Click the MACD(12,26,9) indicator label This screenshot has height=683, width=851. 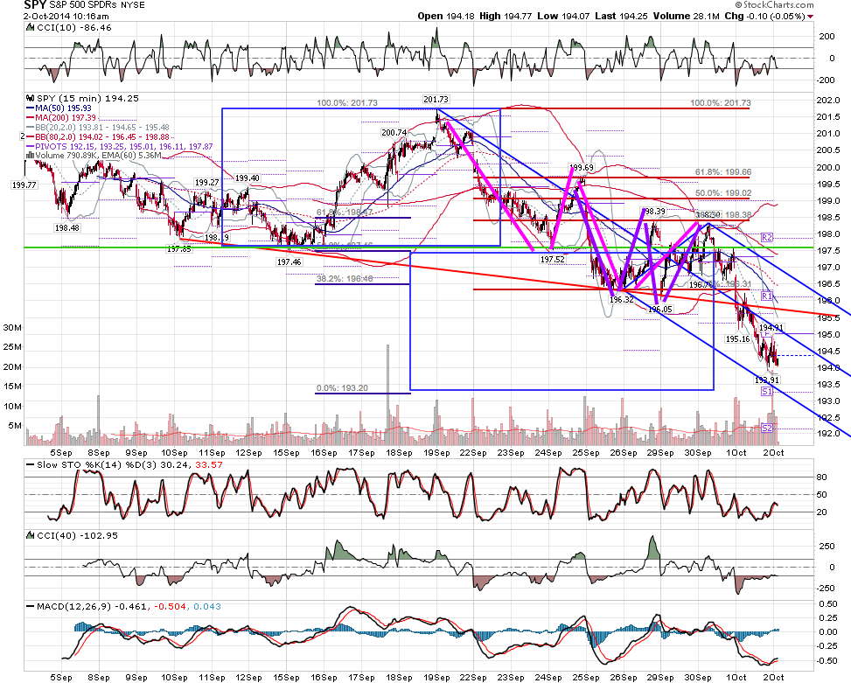click(x=129, y=607)
